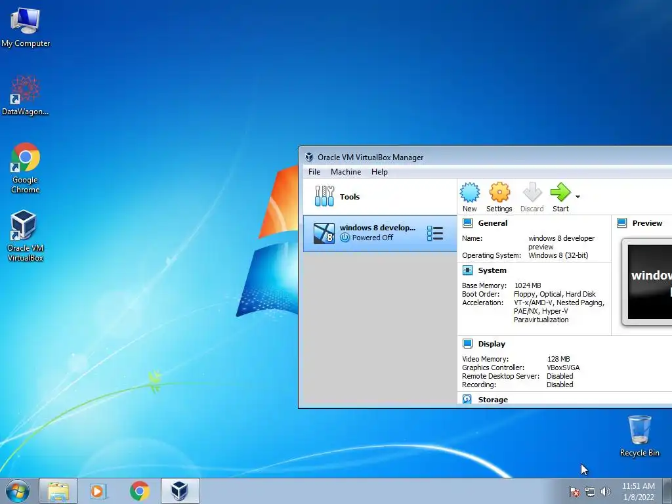
Task: Click the System section chip icon
Action: [467, 270]
